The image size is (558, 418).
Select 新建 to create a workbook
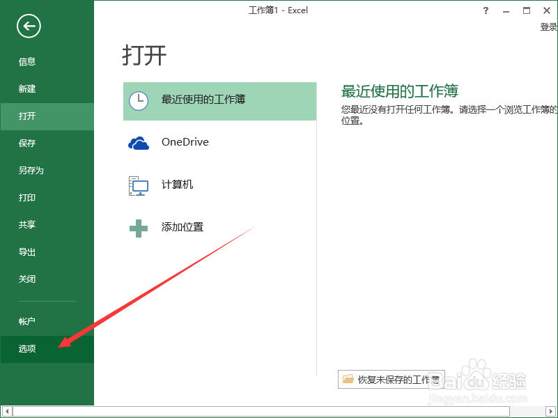(26, 88)
